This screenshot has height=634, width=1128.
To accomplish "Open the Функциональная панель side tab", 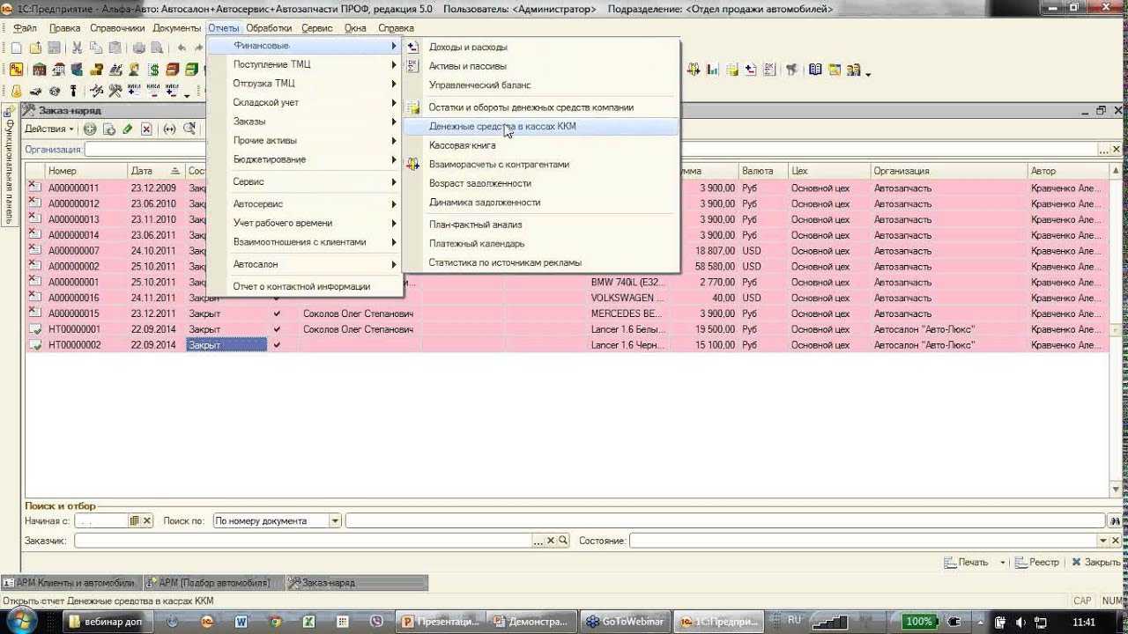I will click(x=9, y=166).
